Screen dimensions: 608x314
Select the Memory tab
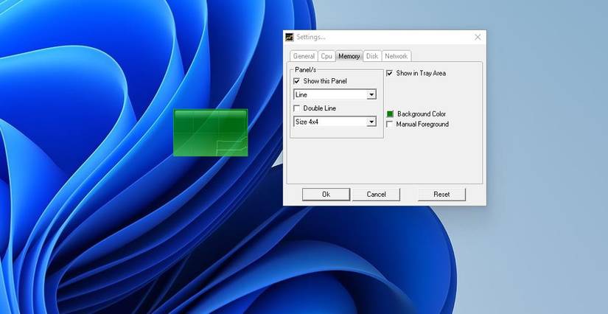click(x=349, y=56)
